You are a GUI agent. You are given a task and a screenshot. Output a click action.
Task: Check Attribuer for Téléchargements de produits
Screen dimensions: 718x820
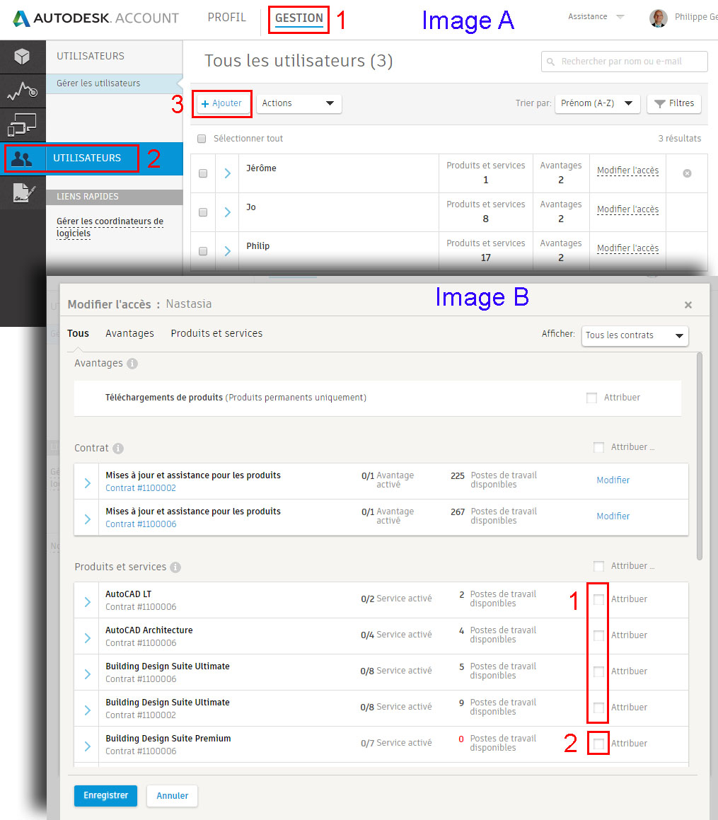[591, 398]
